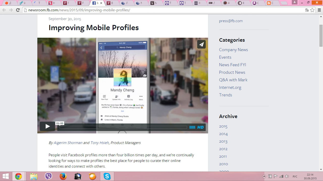Screen dimensions: 323x181
Task: Click the address bar URL field
Action: [x=164, y=10]
